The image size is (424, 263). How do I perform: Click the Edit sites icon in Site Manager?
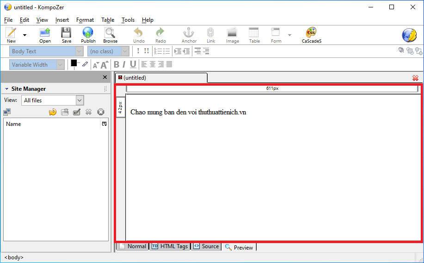coord(77,112)
